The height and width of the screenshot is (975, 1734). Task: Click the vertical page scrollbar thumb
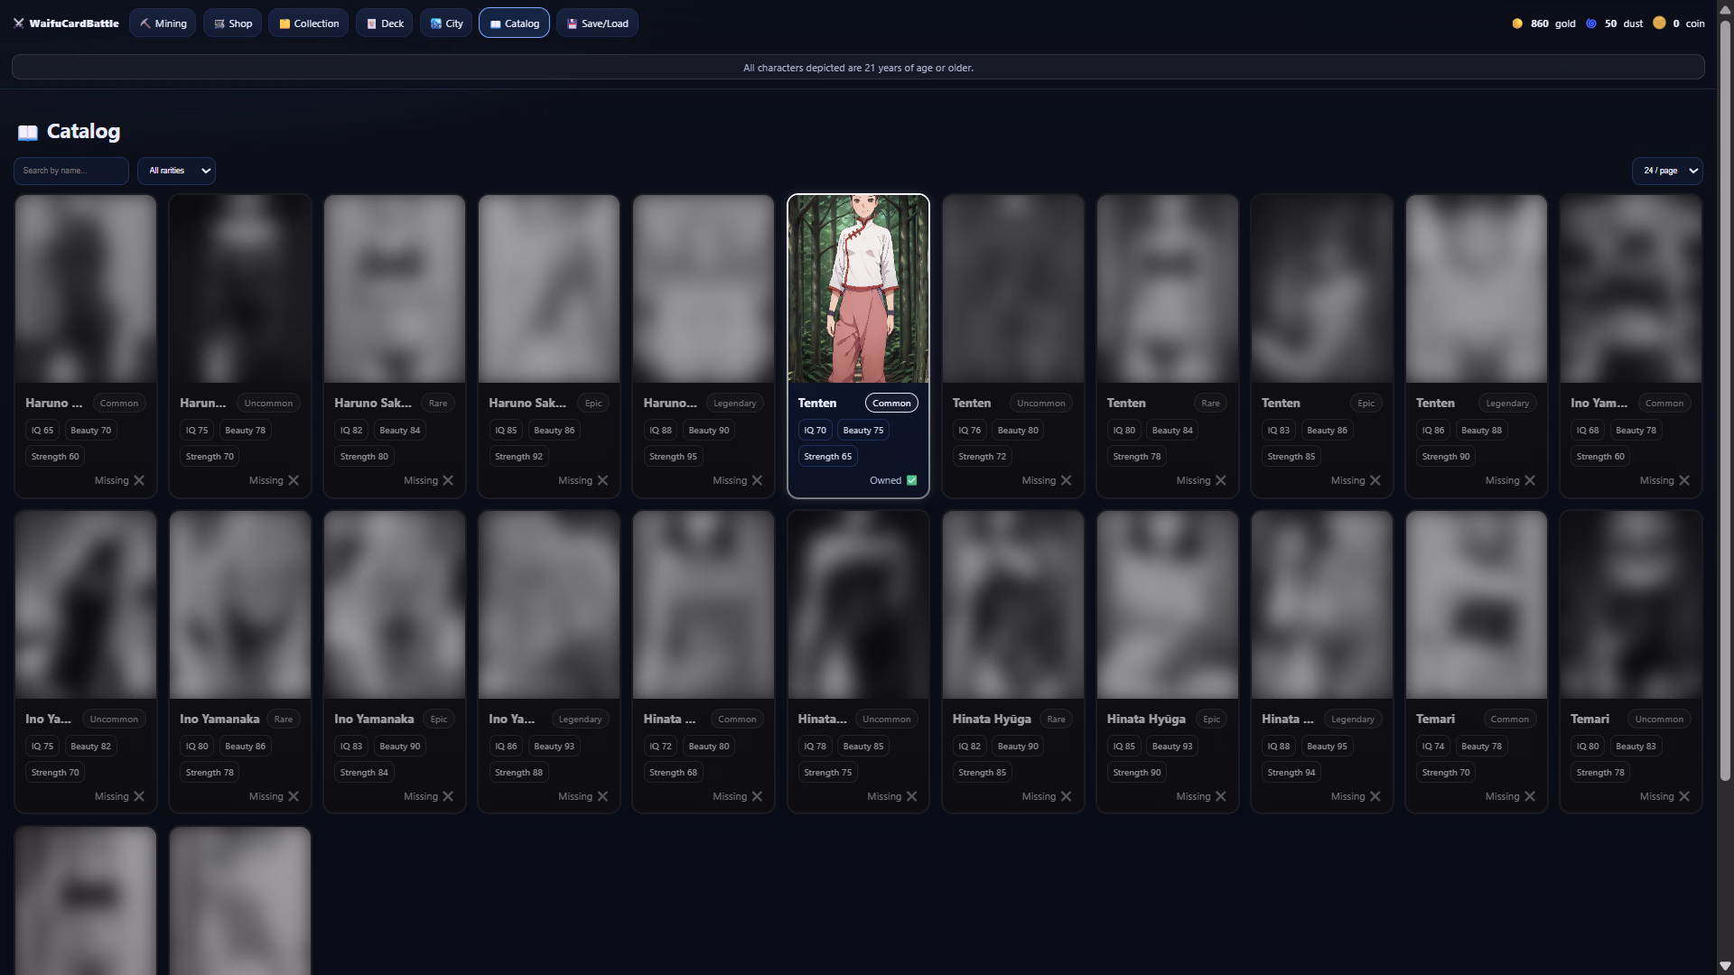tap(1725, 397)
